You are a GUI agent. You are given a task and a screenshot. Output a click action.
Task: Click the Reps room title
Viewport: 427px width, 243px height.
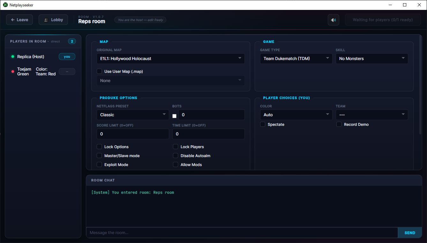pyautogui.click(x=92, y=21)
